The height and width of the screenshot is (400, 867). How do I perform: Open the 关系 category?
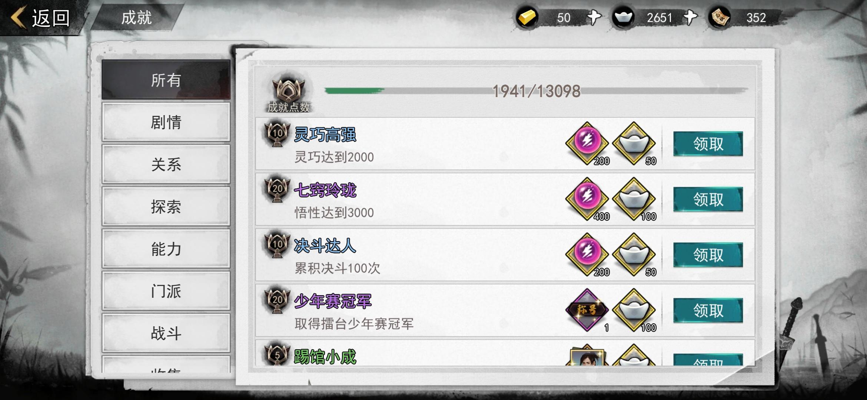click(x=166, y=164)
